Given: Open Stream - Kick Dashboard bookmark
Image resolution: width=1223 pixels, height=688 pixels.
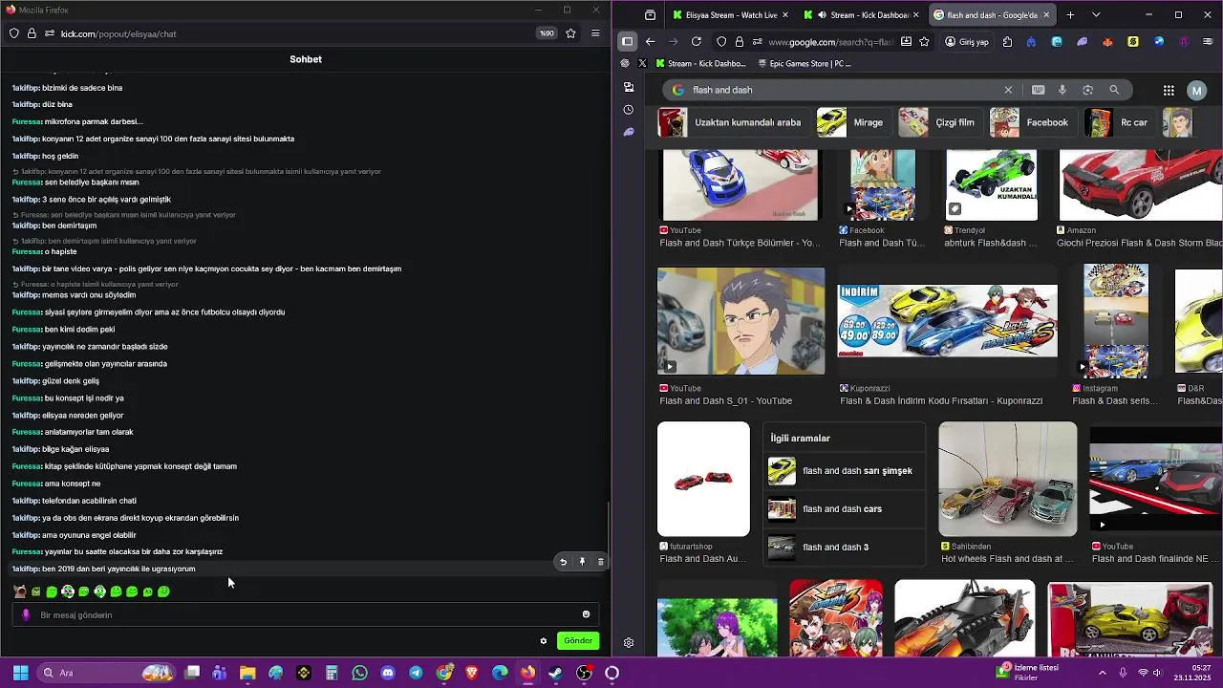Looking at the screenshot, I should tap(701, 64).
